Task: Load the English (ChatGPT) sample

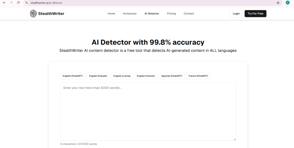Action: [73, 76]
